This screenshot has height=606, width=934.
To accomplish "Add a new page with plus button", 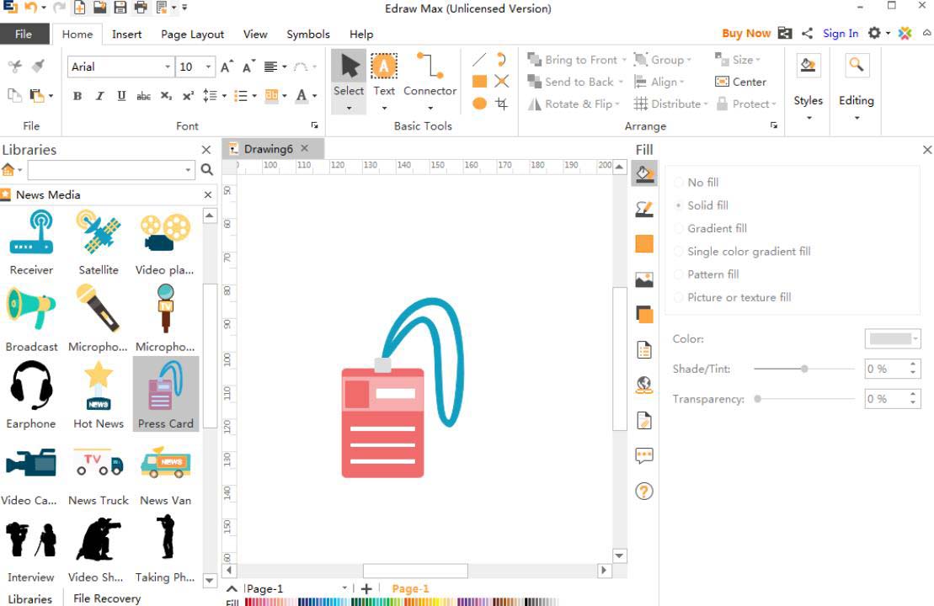I will point(366,588).
